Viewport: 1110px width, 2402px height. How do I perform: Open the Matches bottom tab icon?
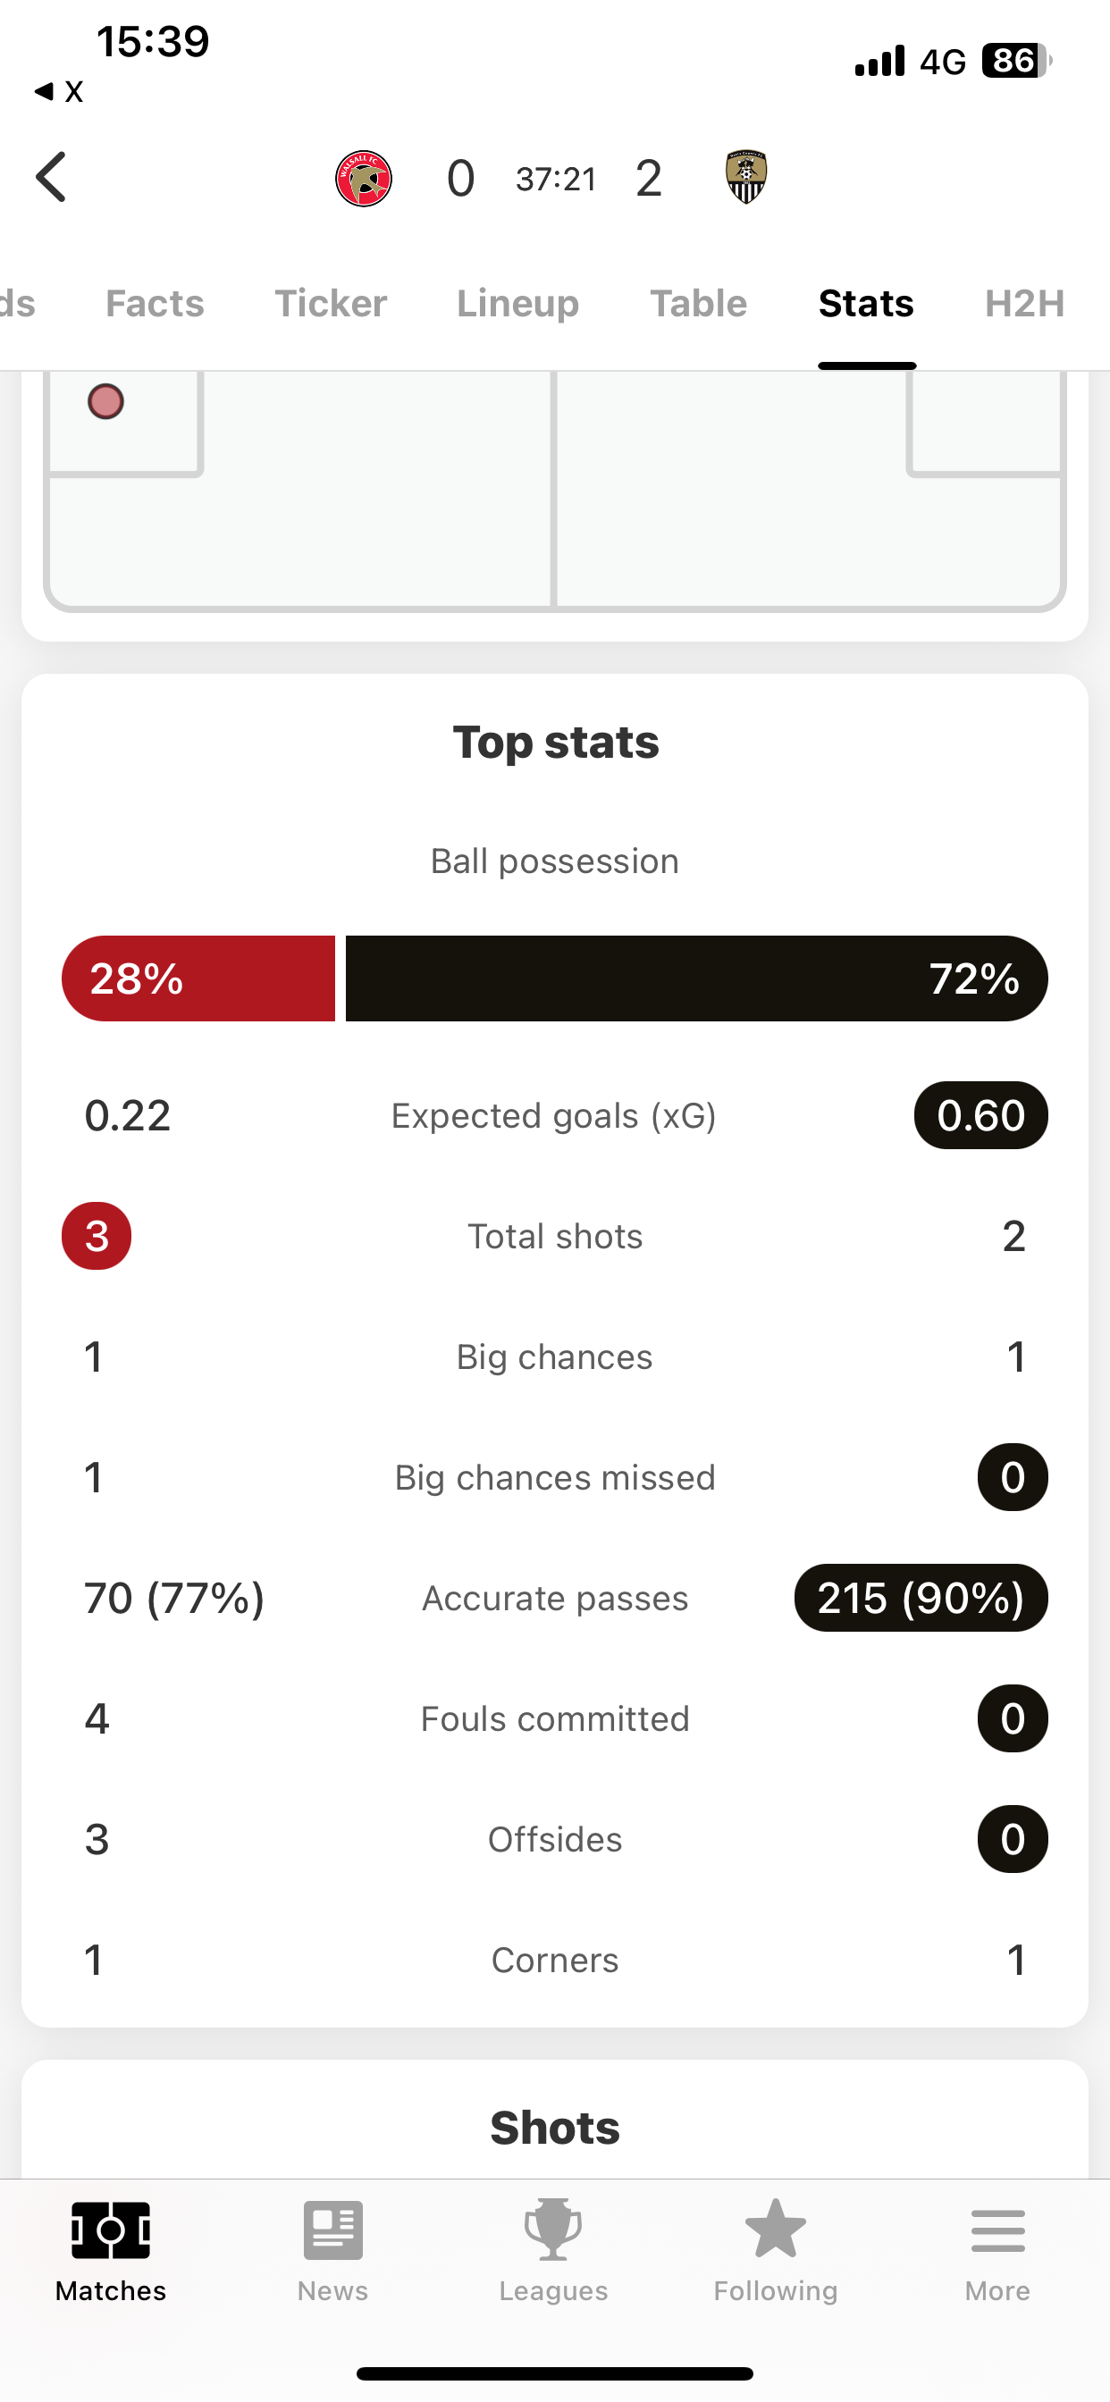point(111,2230)
